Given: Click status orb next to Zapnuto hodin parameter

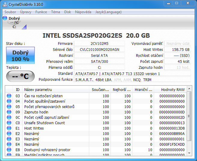Looking at the screenshot, I should pyautogui.click(x=9, y=112).
